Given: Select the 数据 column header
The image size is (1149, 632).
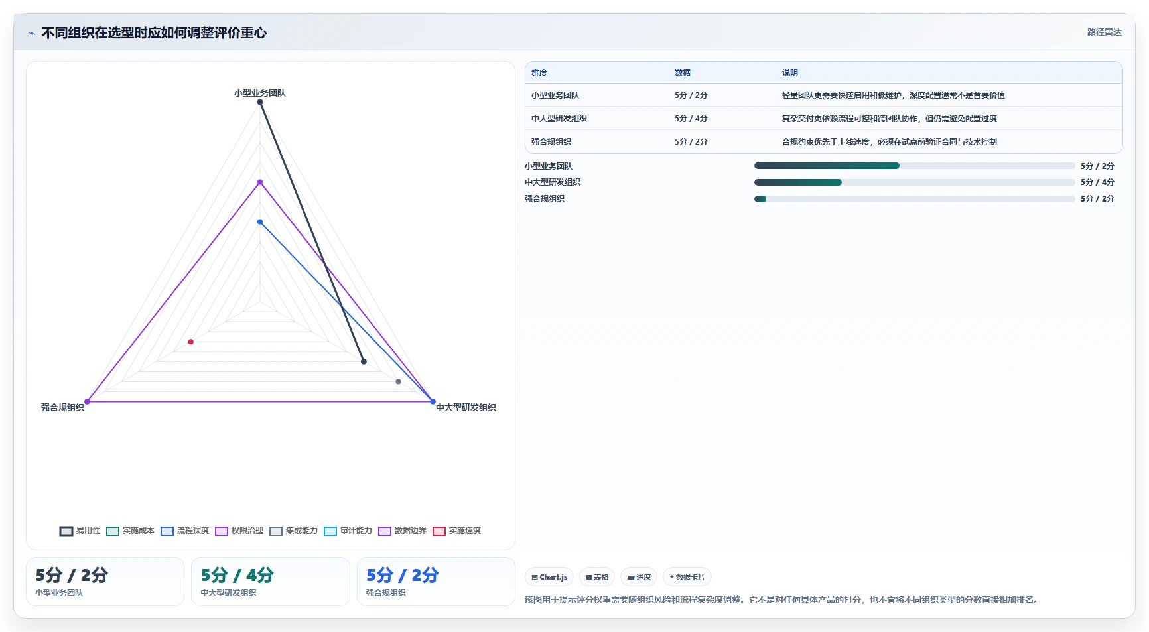Looking at the screenshot, I should coord(683,73).
